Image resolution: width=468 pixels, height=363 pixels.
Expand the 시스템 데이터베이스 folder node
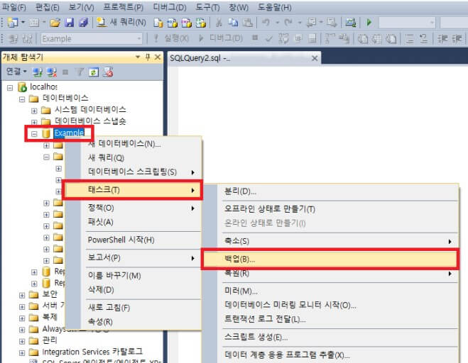click(34, 110)
